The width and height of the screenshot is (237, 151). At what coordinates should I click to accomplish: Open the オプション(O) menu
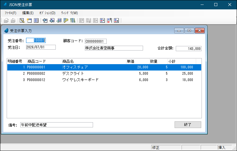point(47,13)
